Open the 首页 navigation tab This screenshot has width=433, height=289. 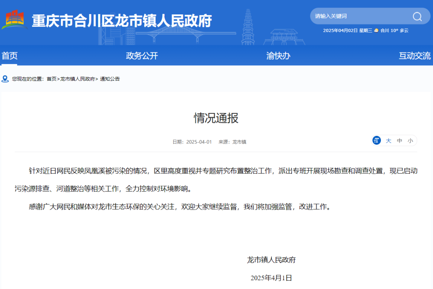point(10,56)
